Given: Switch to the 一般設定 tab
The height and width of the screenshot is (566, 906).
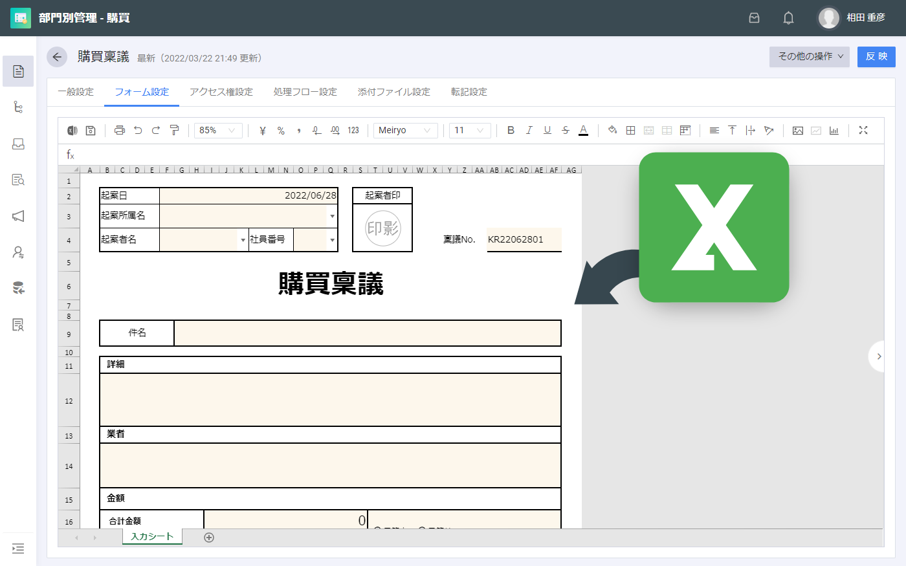Looking at the screenshot, I should point(76,92).
